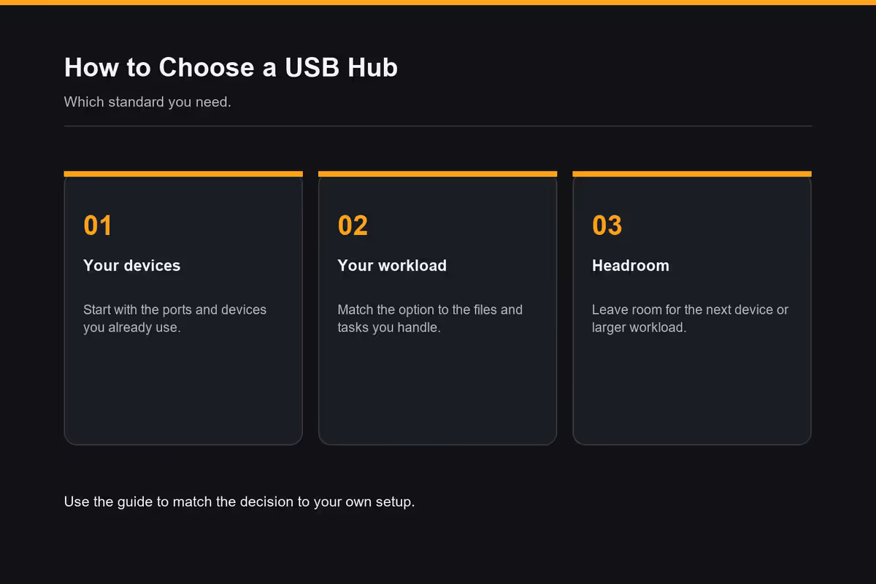This screenshot has width=876, height=584.
Task: Select the "Your devices" heading
Action: coord(131,266)
